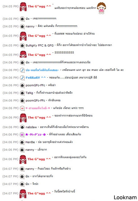Screen dimensions: 138x201
Task: Click BuNgKy FFC & GFG skull avatar
Action: point(22,45)
